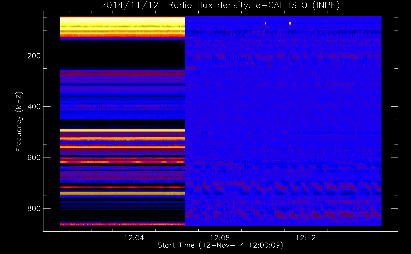This screenshot has height=254, width=411.
Task: Click the '2014/11/12' date in the title
Action: (x=130, y=5)
